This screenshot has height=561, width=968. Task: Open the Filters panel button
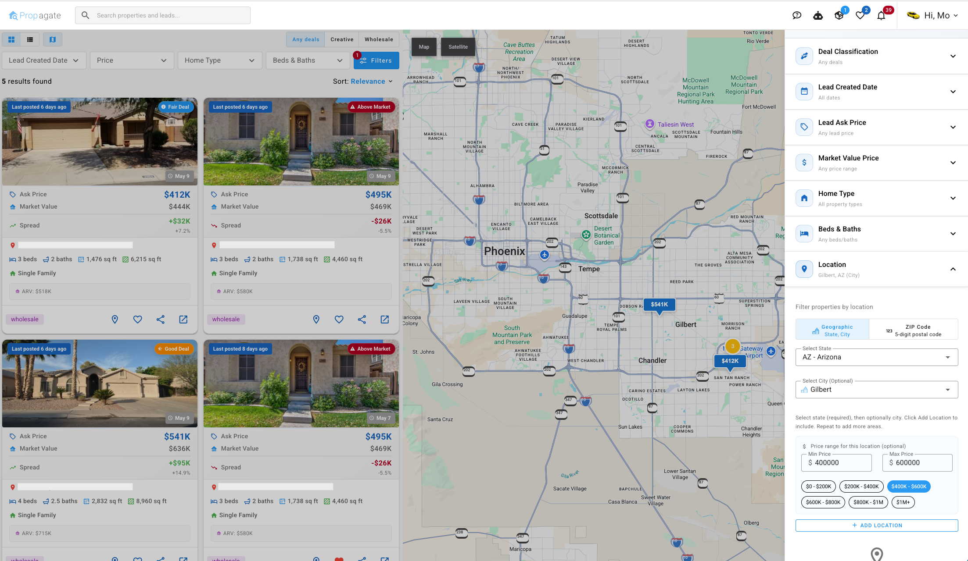point(376,60)
